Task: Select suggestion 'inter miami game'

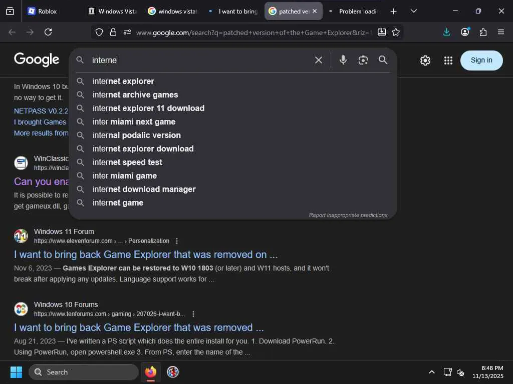Action: [x=233, y=175]
